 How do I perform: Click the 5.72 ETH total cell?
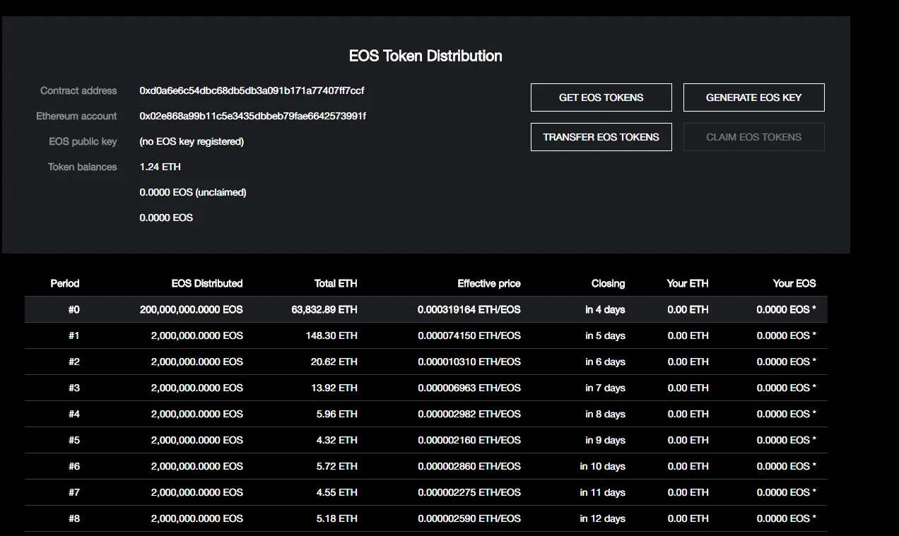(x=337, y=466)
